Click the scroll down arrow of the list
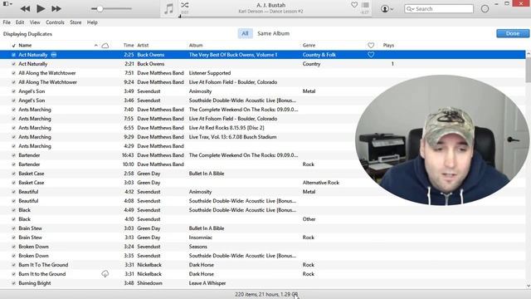This screenshot has width=531, height=299. tap(529, 286)
